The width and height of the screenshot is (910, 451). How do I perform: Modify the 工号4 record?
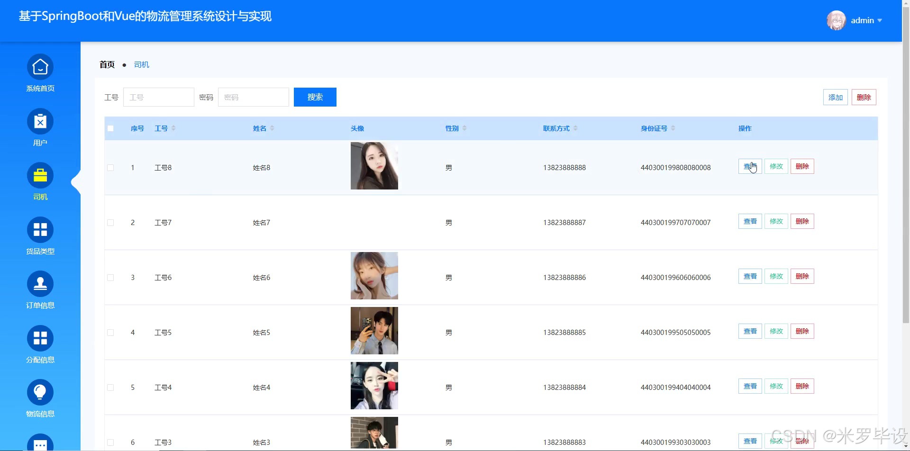coord(776,386)
